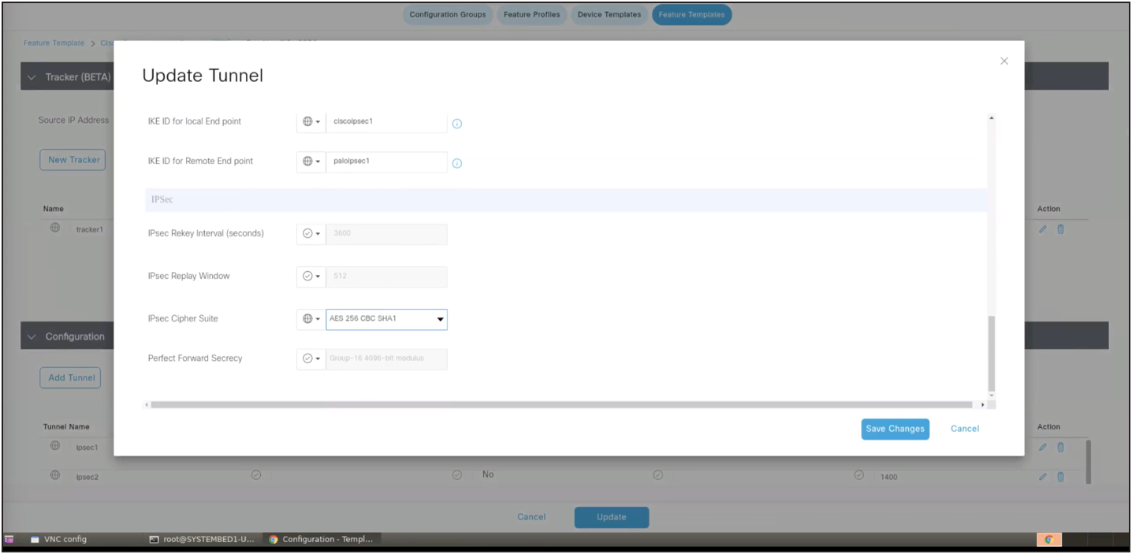Open VNC config taskbar item

pyautogui.click(x=59, y=540)
